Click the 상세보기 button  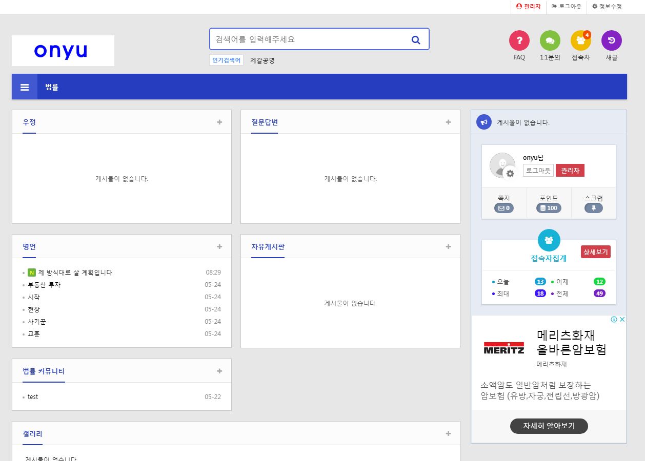click(x=595, y=252)
